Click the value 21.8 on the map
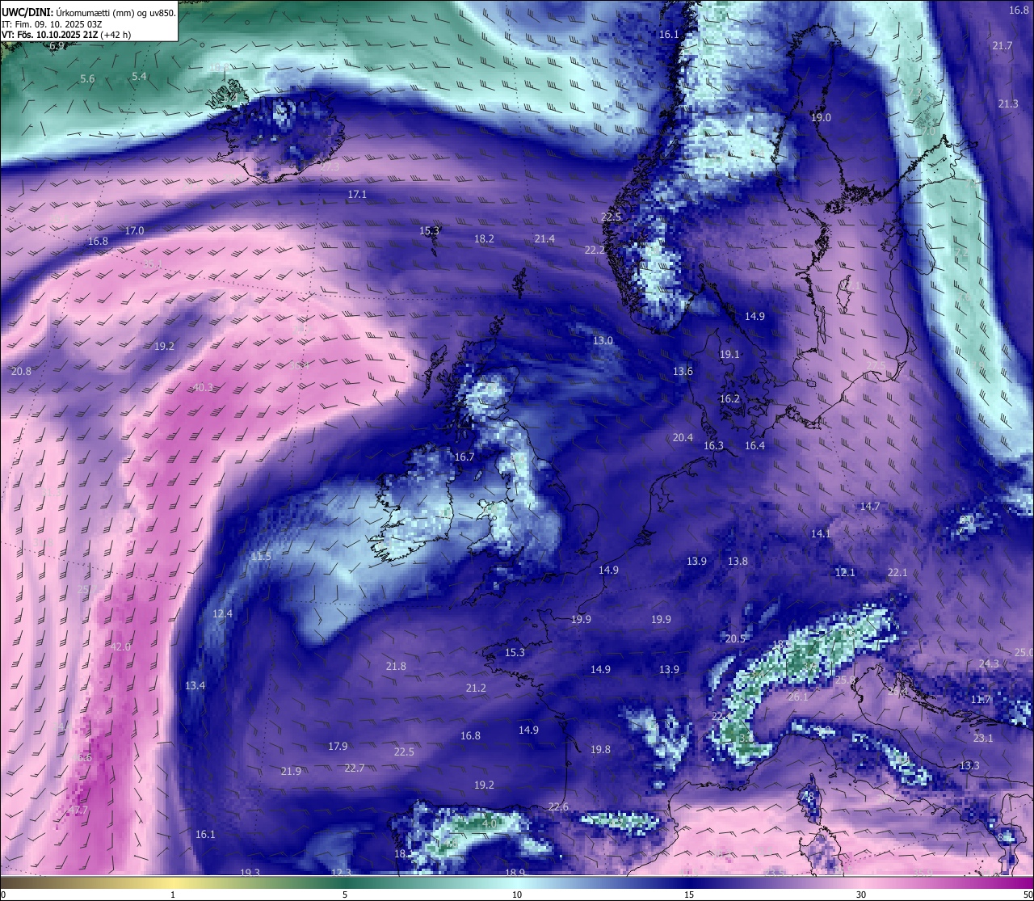This screenshot has width=1034, height=901. coord(396,667)
